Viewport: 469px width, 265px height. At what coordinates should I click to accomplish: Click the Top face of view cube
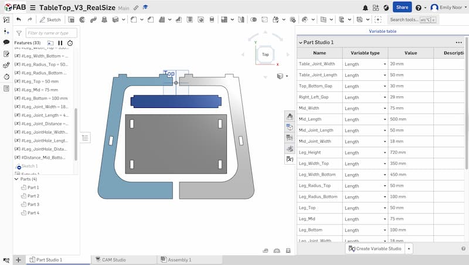(x=266, y=55)
